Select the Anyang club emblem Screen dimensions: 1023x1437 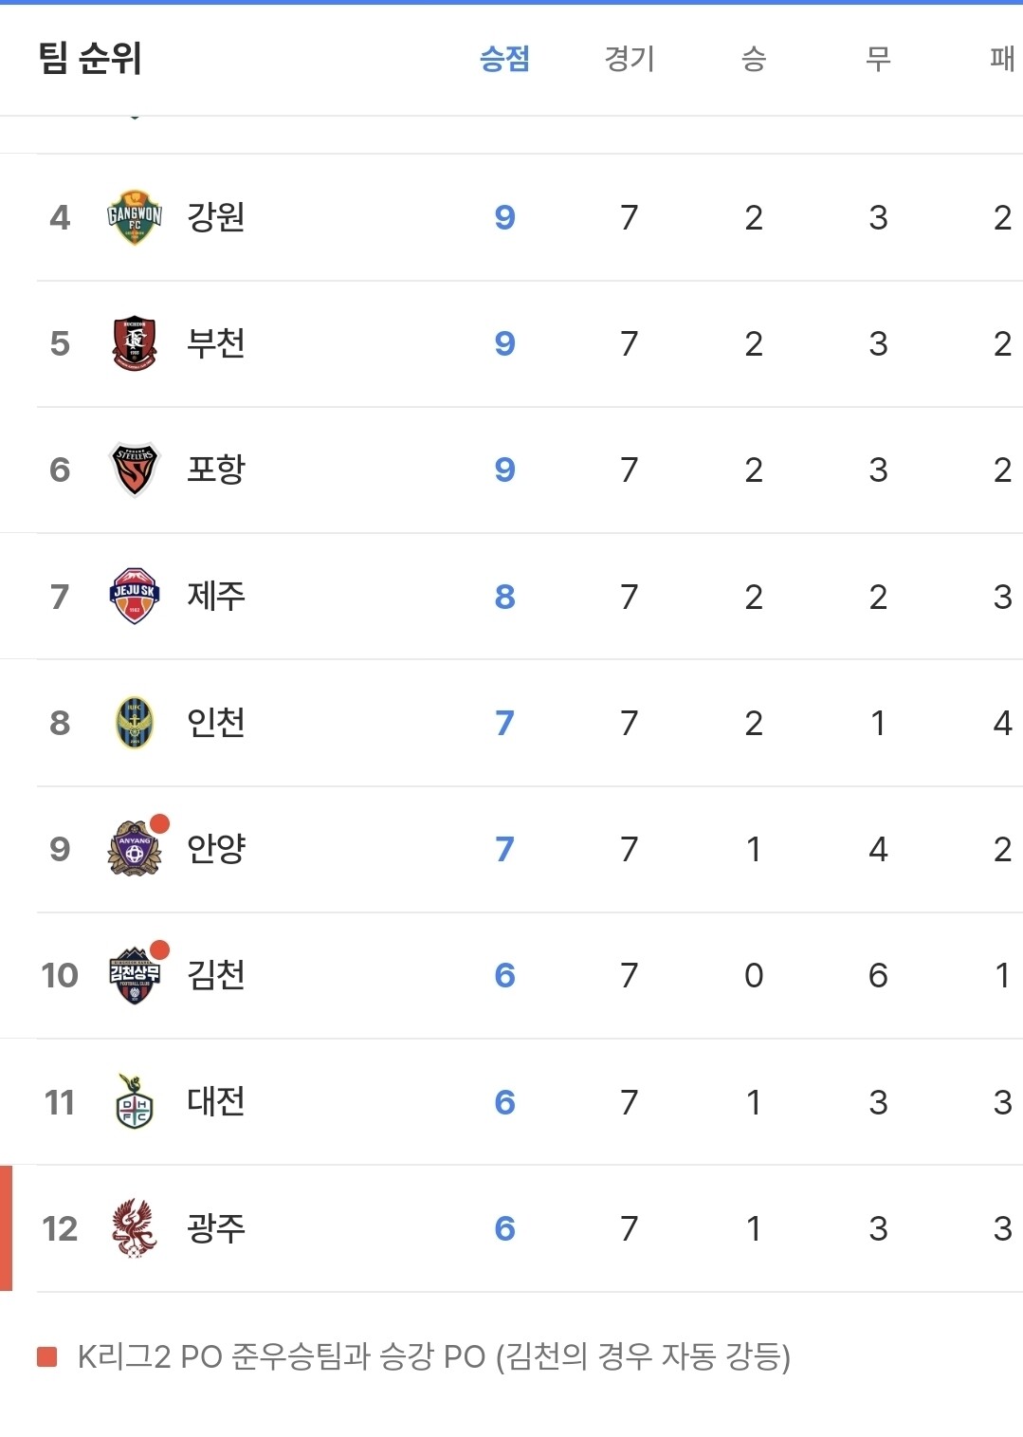coord(135,849)
